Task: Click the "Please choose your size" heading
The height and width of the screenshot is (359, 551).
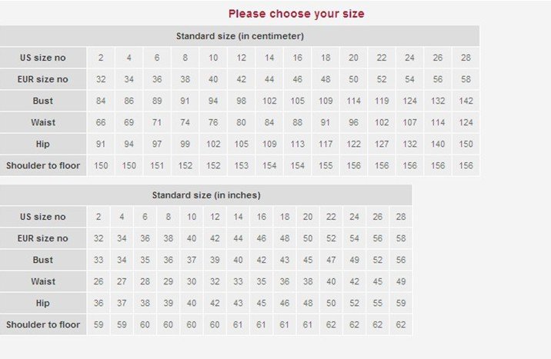Action: click(296, 13)
